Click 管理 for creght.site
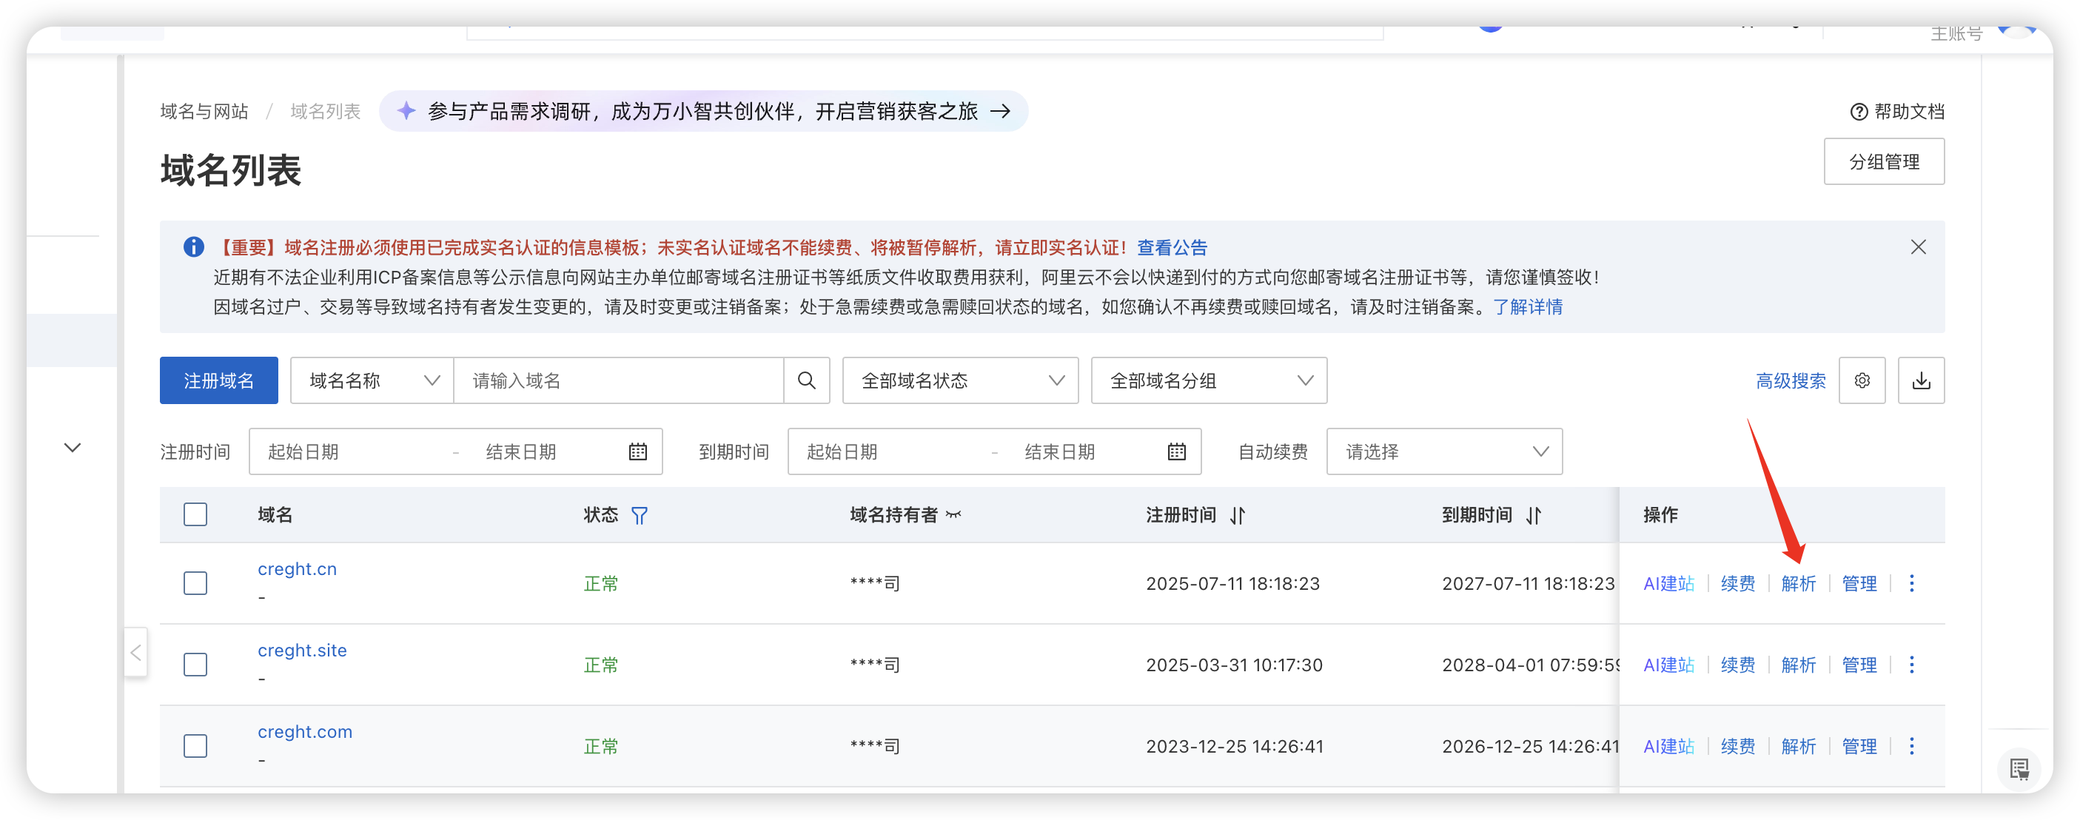Screen dimensions: 2080x820 (x=1859, y=665)
